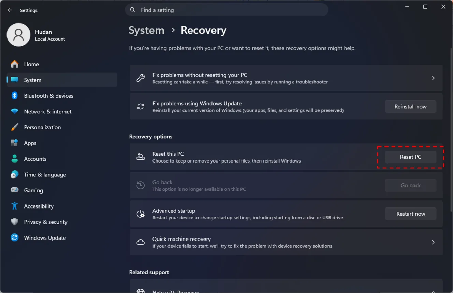The height and width of the screenshot is (293, 453).
Task: Click the Accessibility figure icon
Action: coord(14,206)
